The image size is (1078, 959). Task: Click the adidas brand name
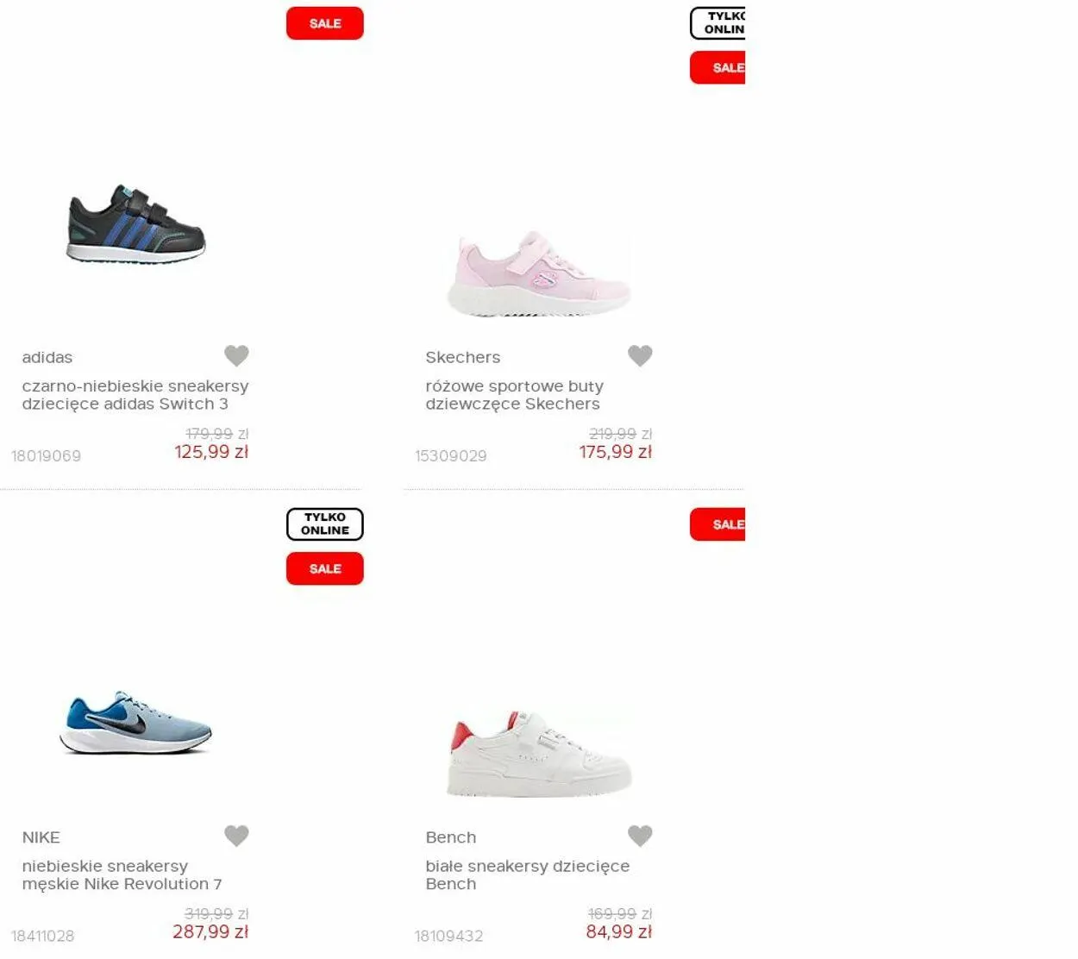(x=47, y=357)
